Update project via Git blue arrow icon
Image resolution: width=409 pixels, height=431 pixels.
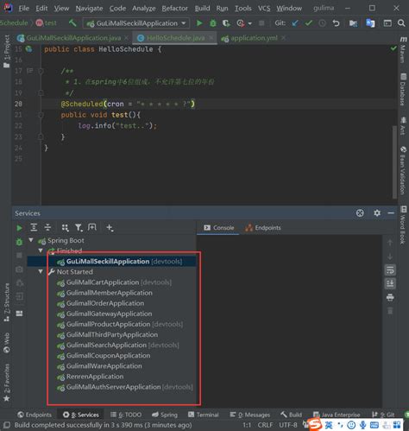[295, 23]
